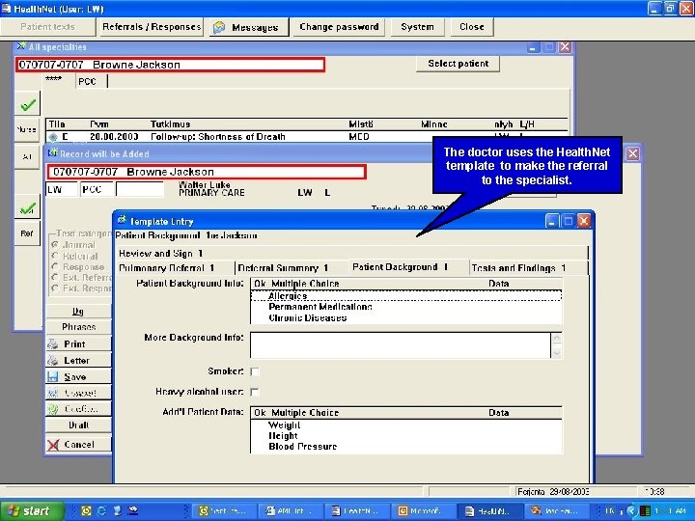The image size is (695, 521).
Task: Open Referrals / Responses from top bar
Action: (x=152, y=27)
